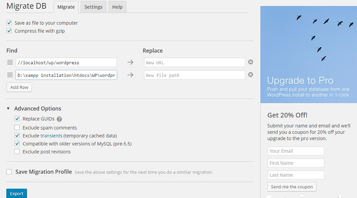Remove the file path find/replace row
Viewport: 357px width, 198px height.
point(251,75)
